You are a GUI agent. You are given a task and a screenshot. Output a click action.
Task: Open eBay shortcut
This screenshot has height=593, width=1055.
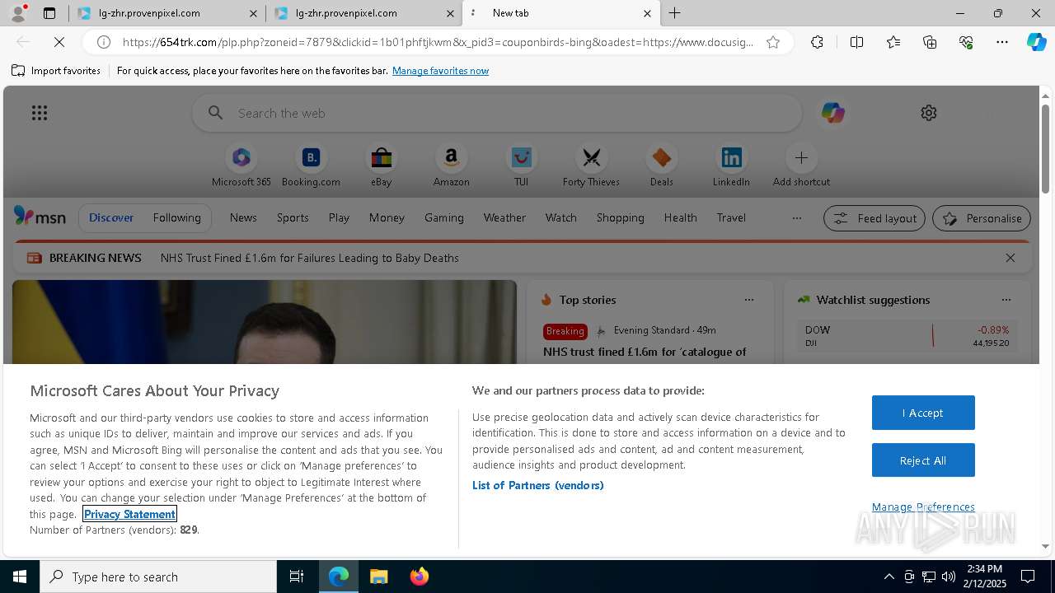381,166
